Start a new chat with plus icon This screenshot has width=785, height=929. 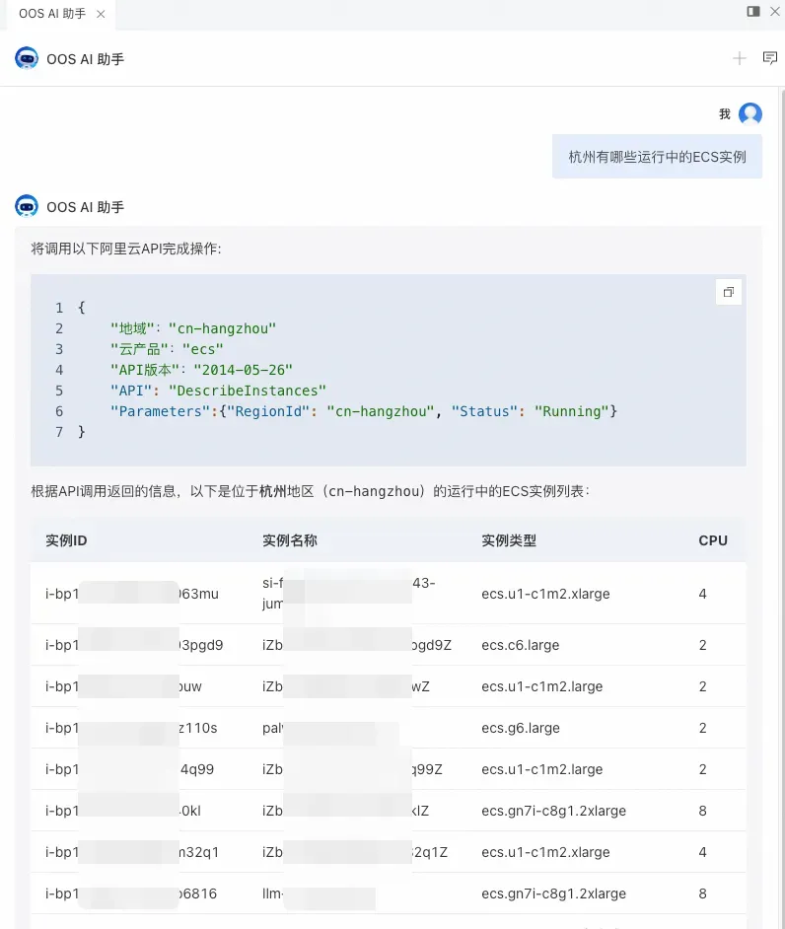click(740, 58)
